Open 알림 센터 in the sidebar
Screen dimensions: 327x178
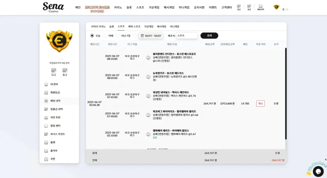click(59, 126)
